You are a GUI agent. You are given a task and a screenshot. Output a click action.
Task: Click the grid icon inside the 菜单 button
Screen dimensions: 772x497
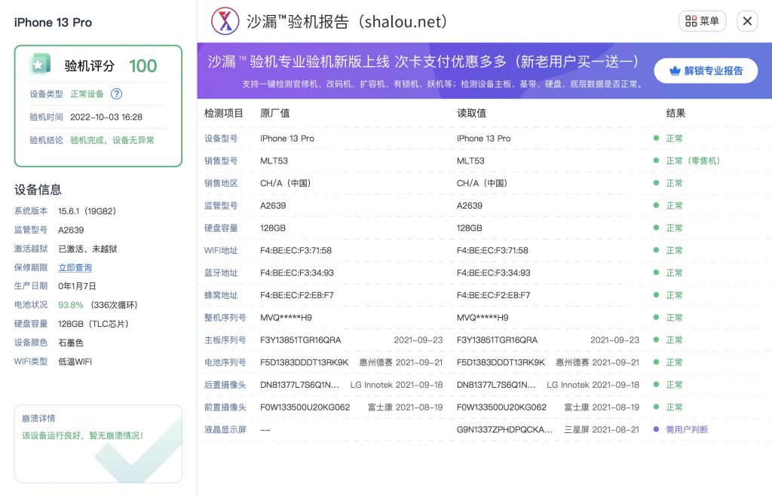click(690, 20)
